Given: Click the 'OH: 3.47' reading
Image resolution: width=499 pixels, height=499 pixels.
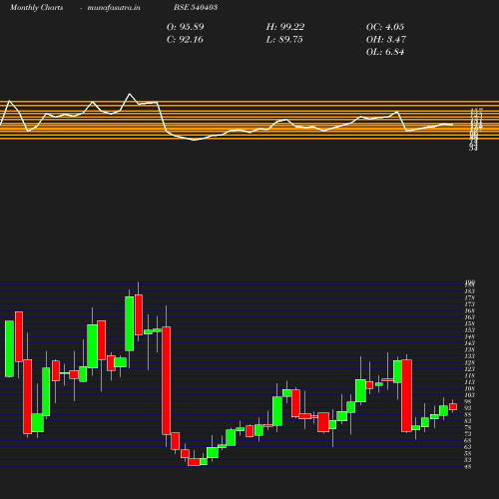Looking at the screenshot, I should point(386,40).
